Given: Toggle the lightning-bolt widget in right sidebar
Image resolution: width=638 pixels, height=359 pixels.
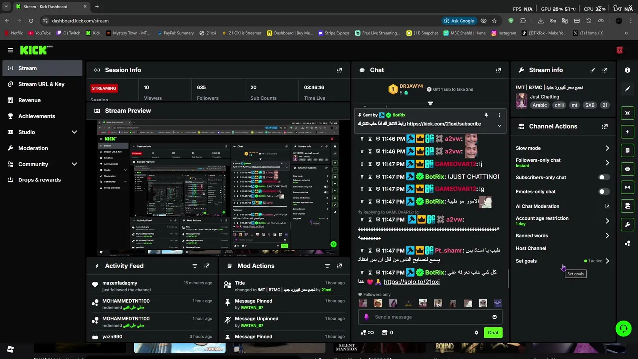Looking at the screenshot, I should [x=628, y=132].
